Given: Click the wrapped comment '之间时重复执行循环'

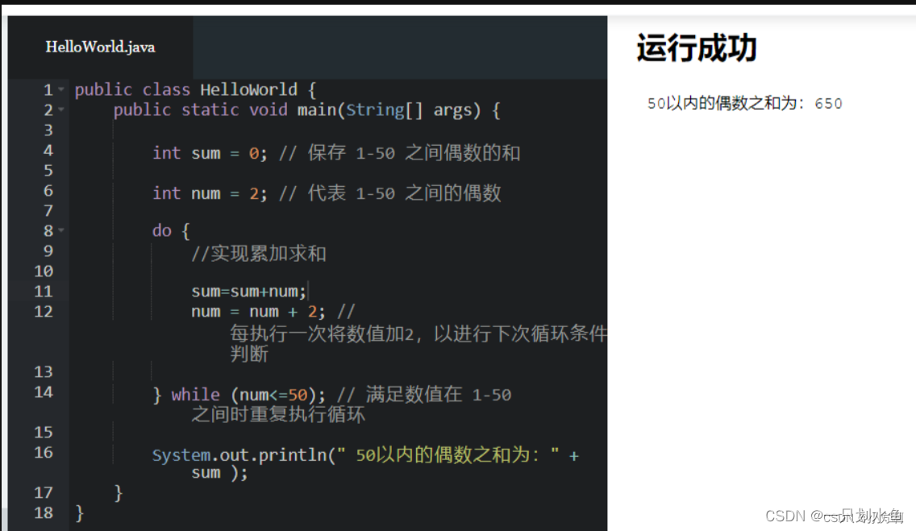Looking at the screenshot, I should 278,415.
